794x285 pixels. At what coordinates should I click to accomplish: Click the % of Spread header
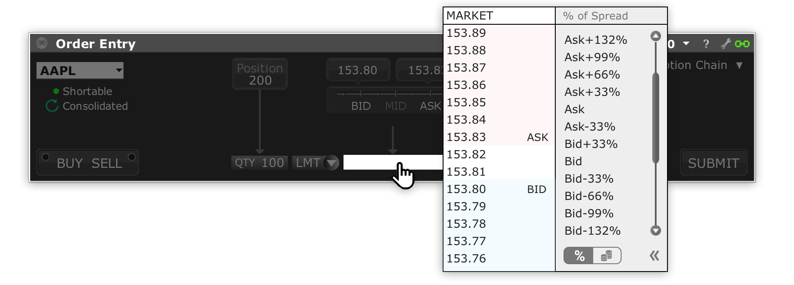595,16
